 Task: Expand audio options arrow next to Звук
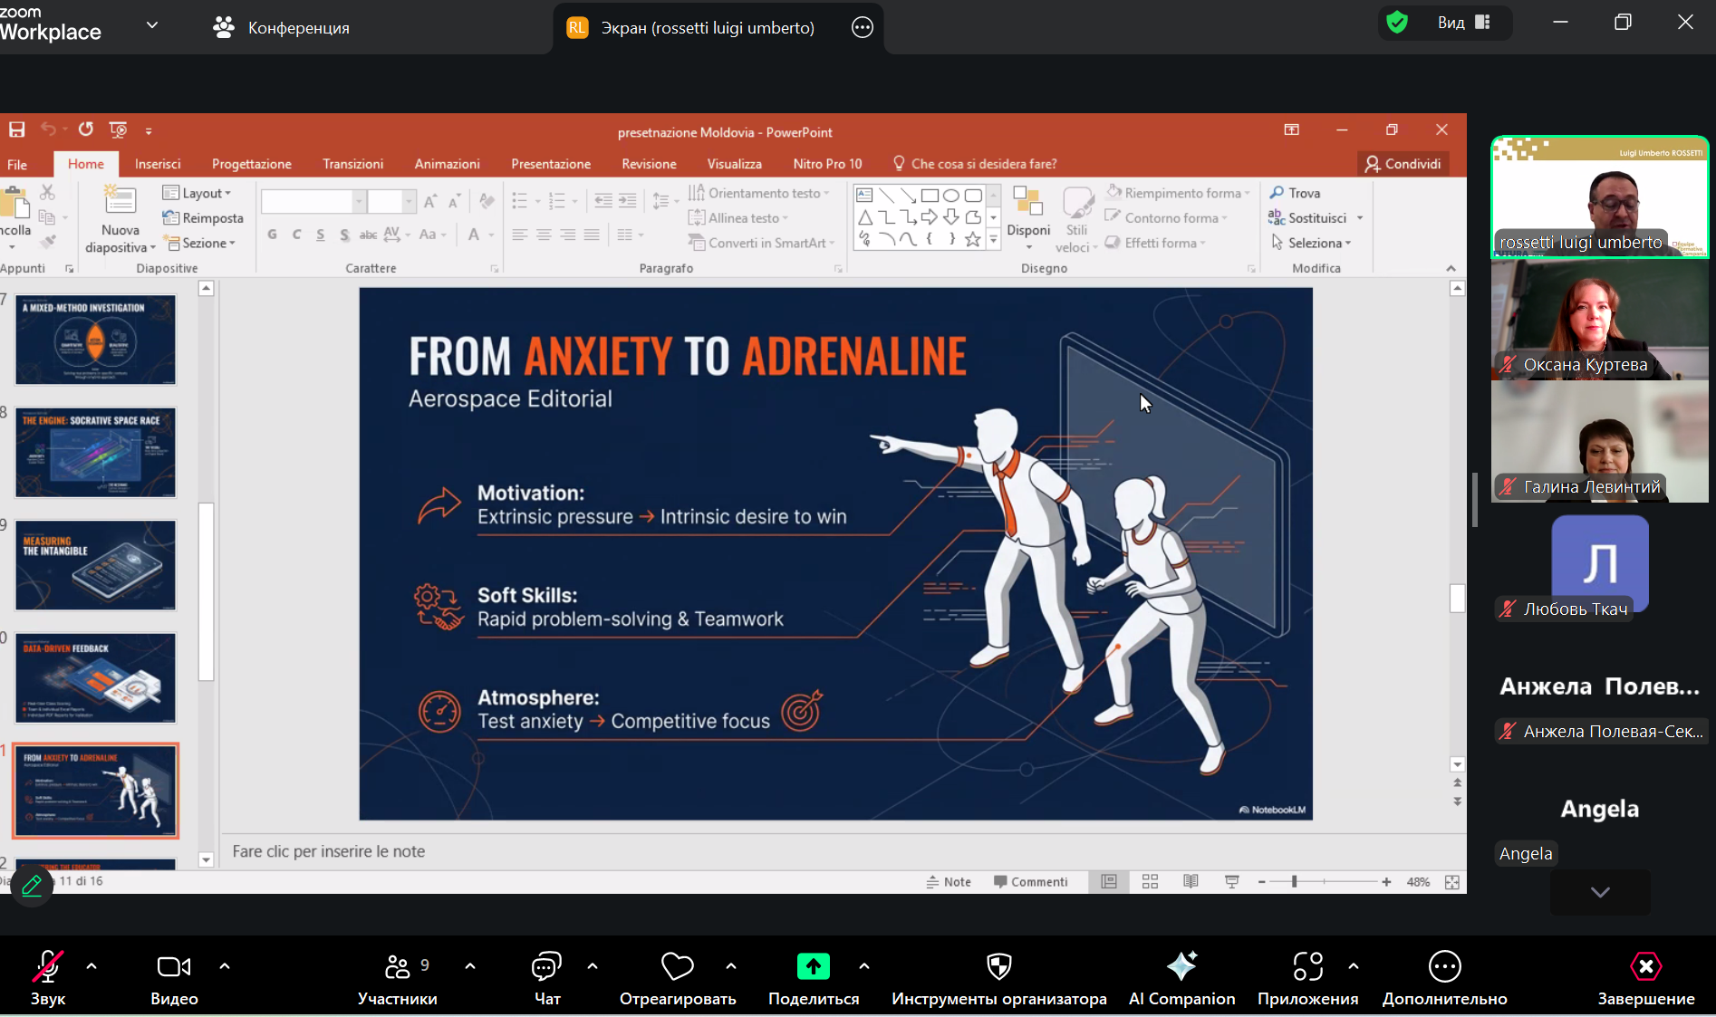click(92, 966)
